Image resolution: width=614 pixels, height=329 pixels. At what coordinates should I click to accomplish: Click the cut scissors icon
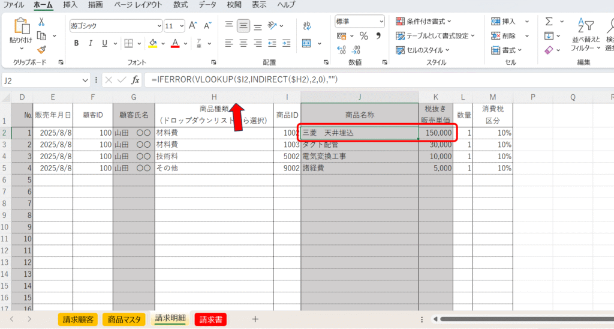pos(41,22)
